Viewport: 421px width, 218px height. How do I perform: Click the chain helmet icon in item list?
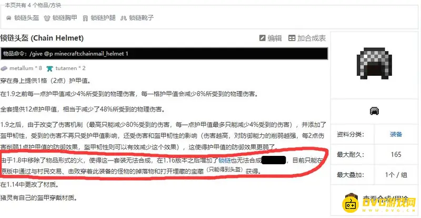click(x=9, y=18)
